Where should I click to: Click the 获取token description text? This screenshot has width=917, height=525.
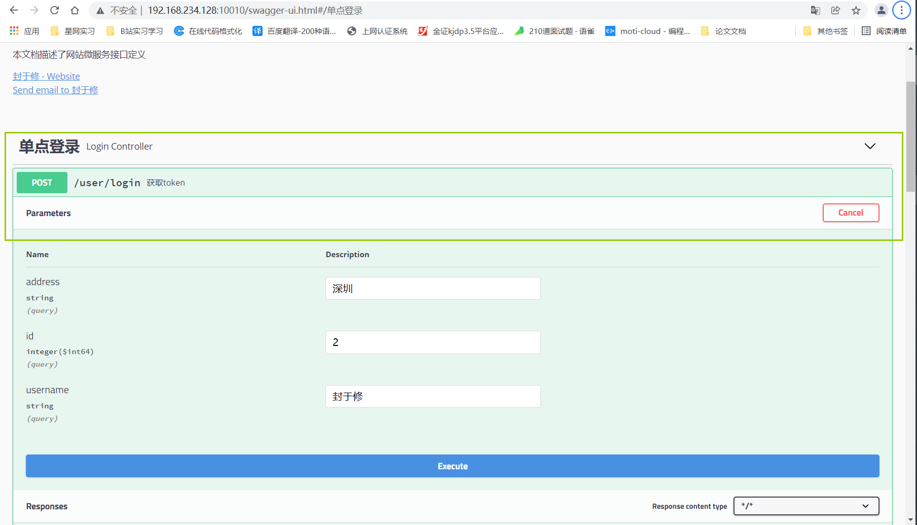tap(166, 183)
